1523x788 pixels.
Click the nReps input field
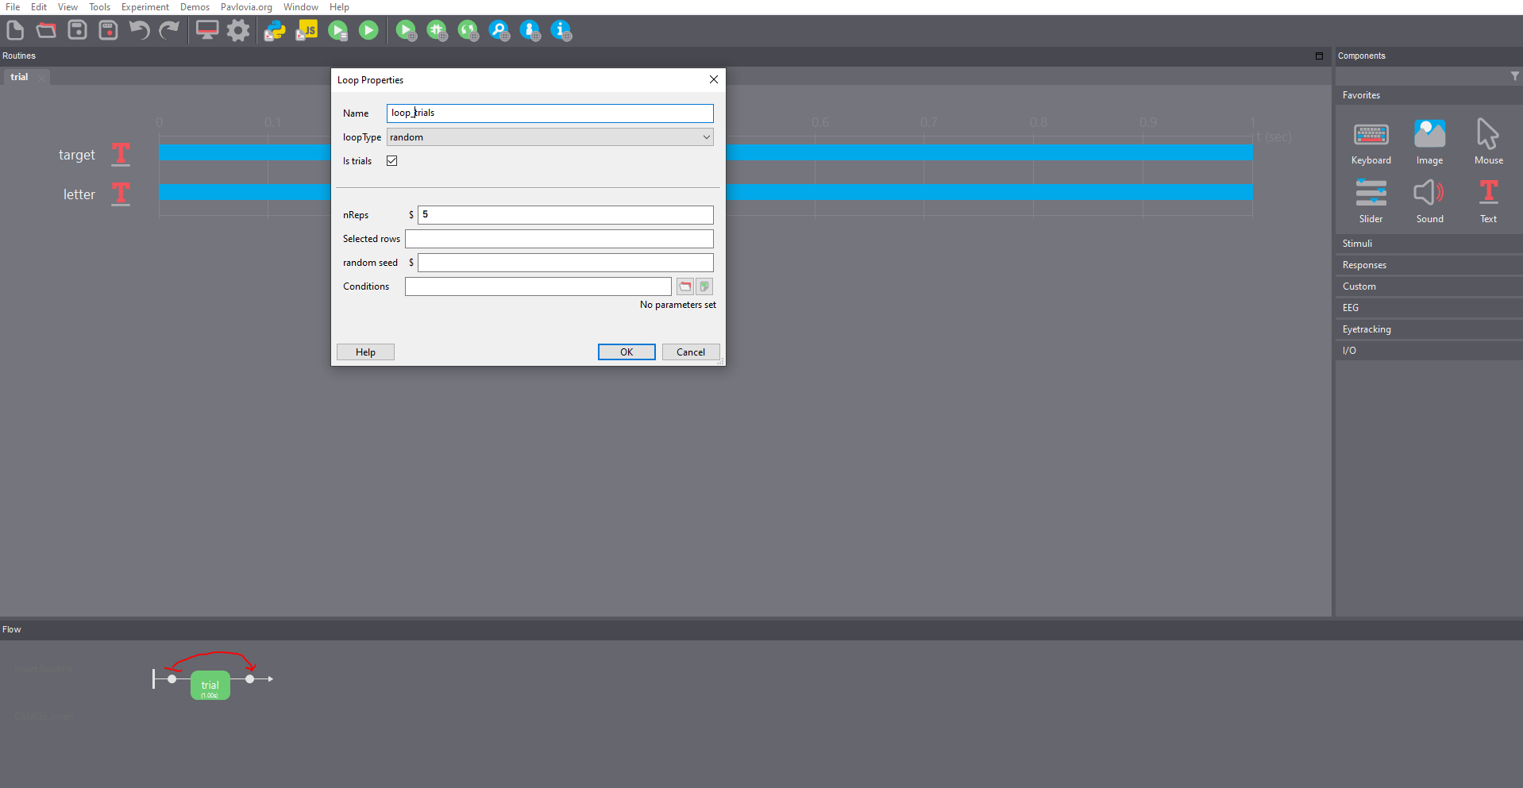(565, 215)
